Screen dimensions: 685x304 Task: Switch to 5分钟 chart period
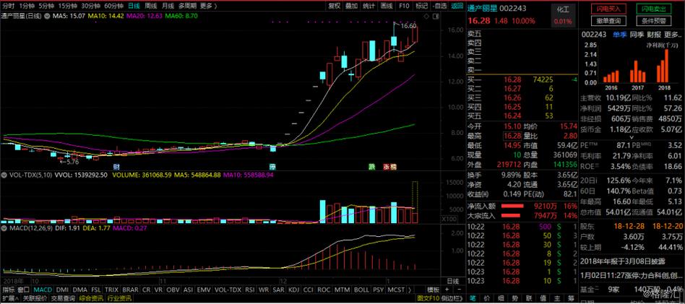(46, 6)
